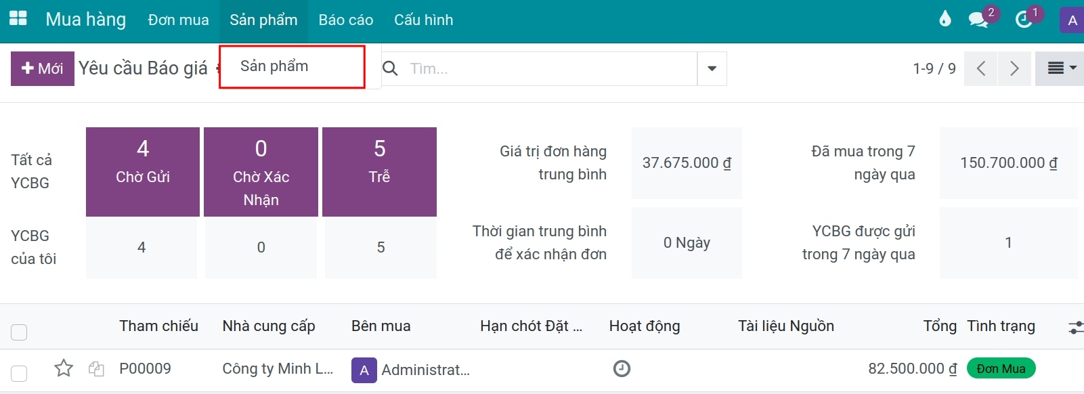
Task: Filter my YCBG awaiting confirmation (0)
Action: (x=261, y=248)
